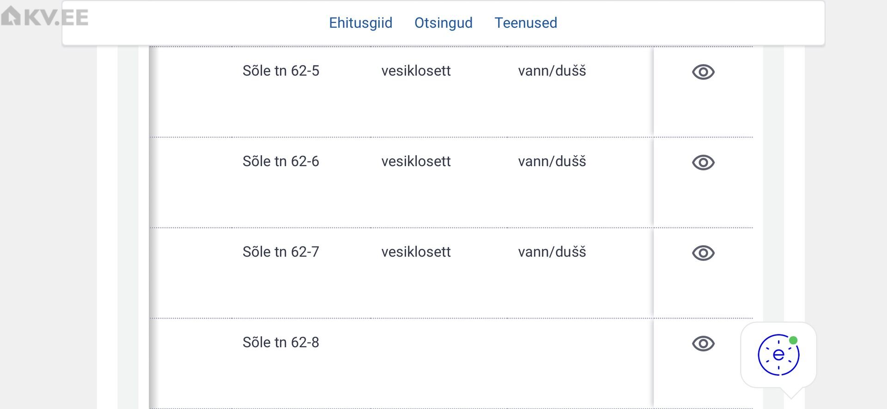
Task: Open the Ehitusgiid menu item
Action: click(x=360, y=23)
